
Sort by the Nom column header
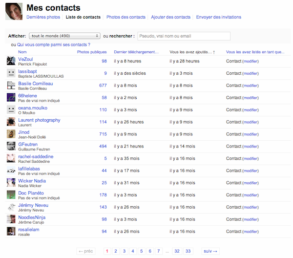(x=22, y=52)
